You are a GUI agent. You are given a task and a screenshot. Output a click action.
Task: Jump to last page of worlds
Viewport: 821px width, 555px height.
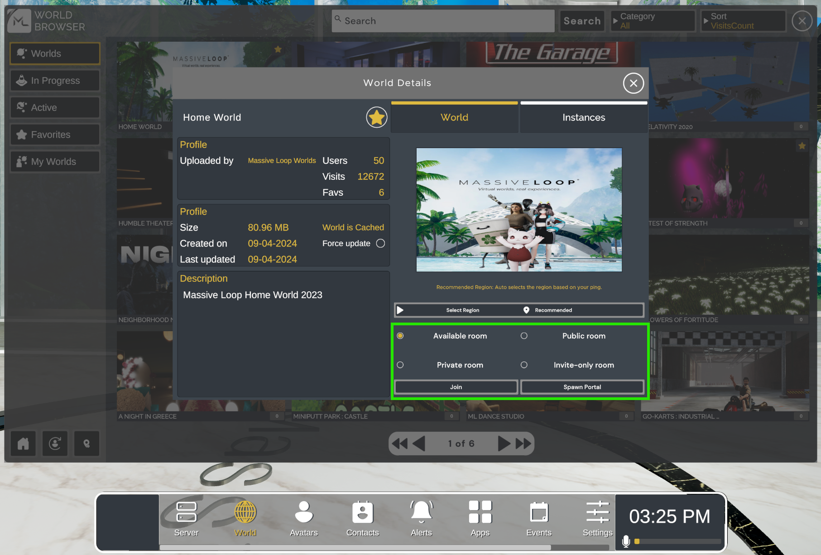click(x=523, y=444)
